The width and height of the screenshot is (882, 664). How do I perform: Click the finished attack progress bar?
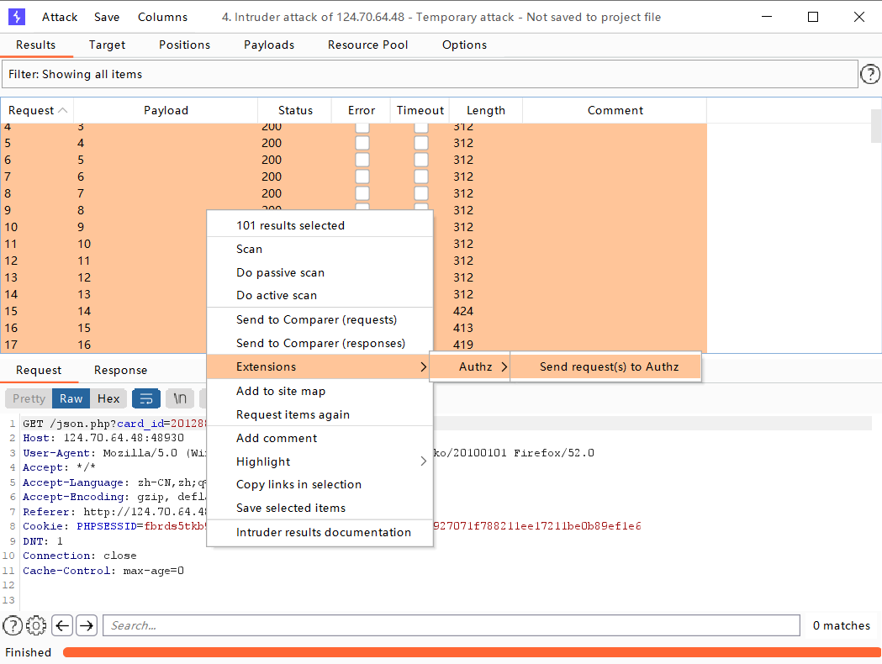(472, 652)
